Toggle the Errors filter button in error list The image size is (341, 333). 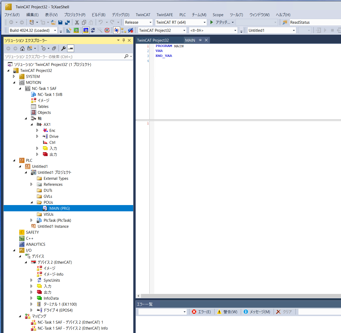(201, 312)
